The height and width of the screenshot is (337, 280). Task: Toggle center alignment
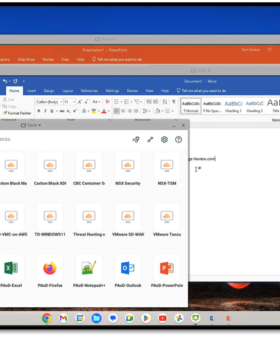point(123,111)
